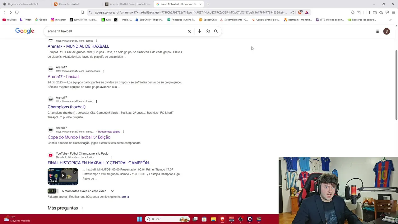398x224 pixels.
Task: Open the Google account avatar
Action: [x=386, y=31]
